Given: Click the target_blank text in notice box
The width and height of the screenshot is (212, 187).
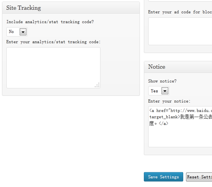Looking at the screenshot, I should point(164,117).
